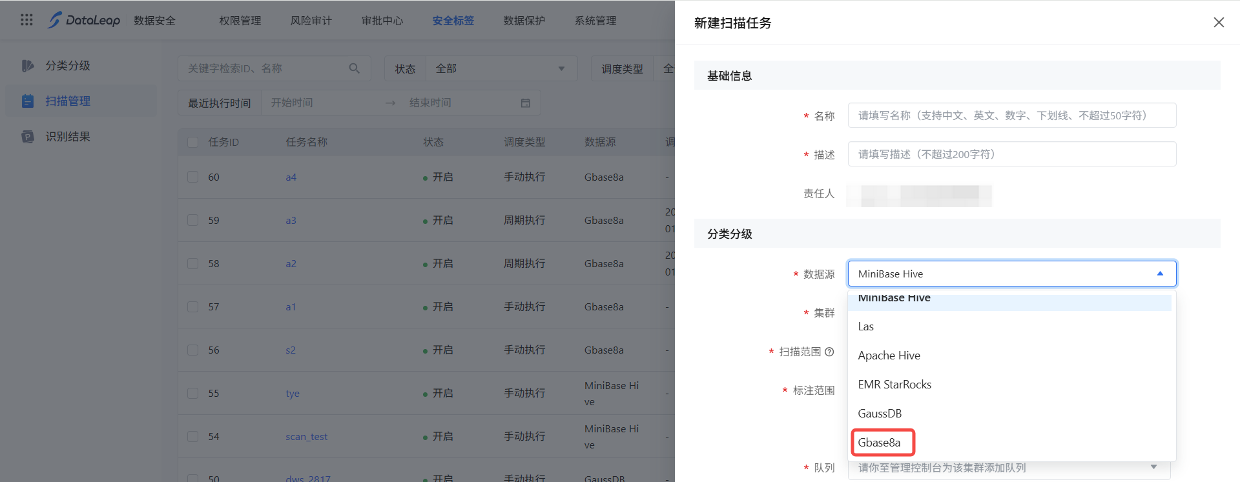Click the 任务名称 column header
The height and width of the screenshot is (482, 1240).
[x=307, y=142]
